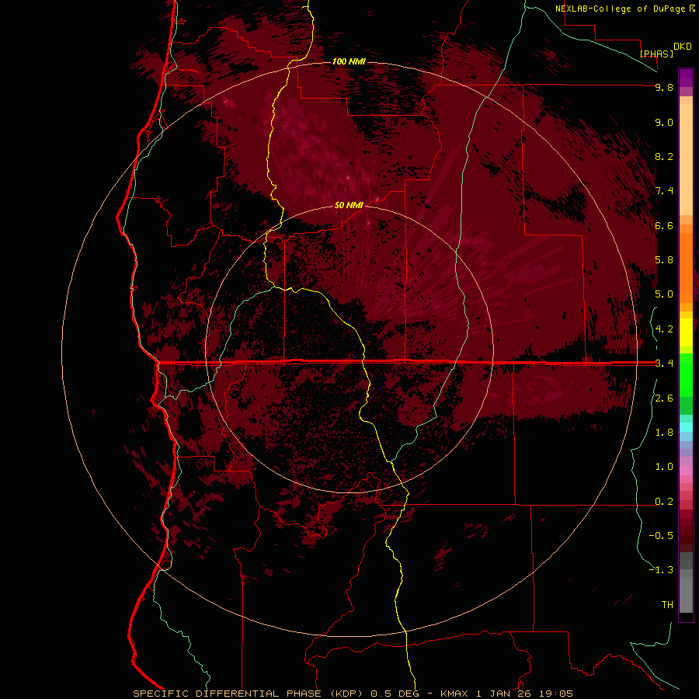Click the 1.8 scale value
Image resolution: width=699 pixels, height=699 pixels.
pos(664,433)
